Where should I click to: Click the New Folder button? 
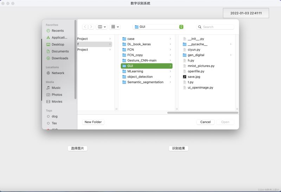click(93, 122)
